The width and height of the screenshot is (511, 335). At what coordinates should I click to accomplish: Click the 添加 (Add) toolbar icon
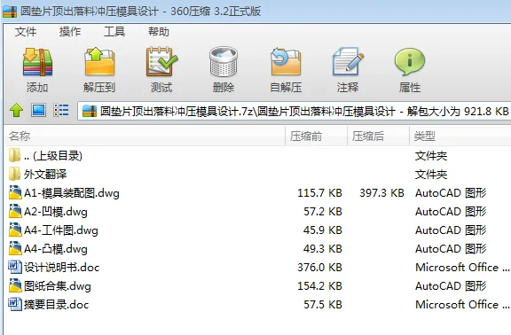[x=37, y=62]
